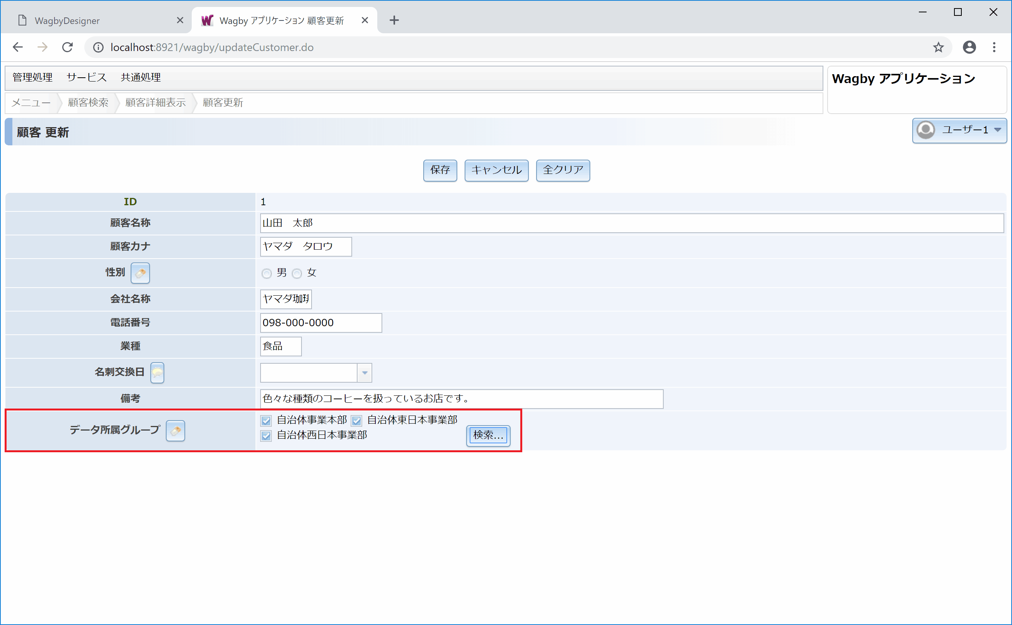This screenshot has height=625, width=1012.
Task: Open the 名刺交換日 date dropdown arrow
Action: coord(365,373)
